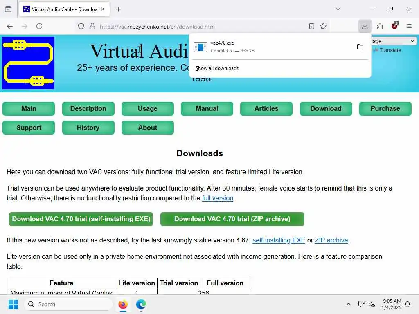Open the Articles page
The height and width of the screenshot is (314, 419).
[266, 109]
